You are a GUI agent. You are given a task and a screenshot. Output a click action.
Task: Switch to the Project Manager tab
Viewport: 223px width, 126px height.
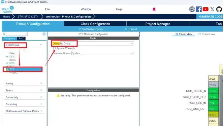(x=158, y=24)
